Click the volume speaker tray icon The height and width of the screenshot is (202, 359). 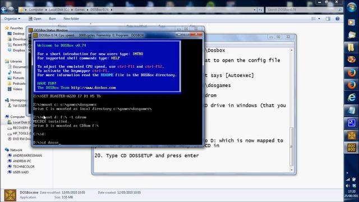coord(348,186)
